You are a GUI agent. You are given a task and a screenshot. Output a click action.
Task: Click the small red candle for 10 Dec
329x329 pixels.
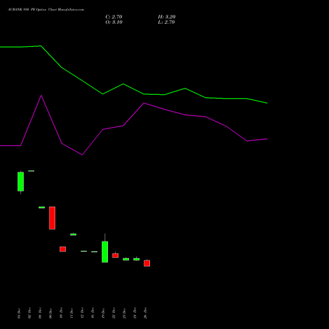[63, 249]
